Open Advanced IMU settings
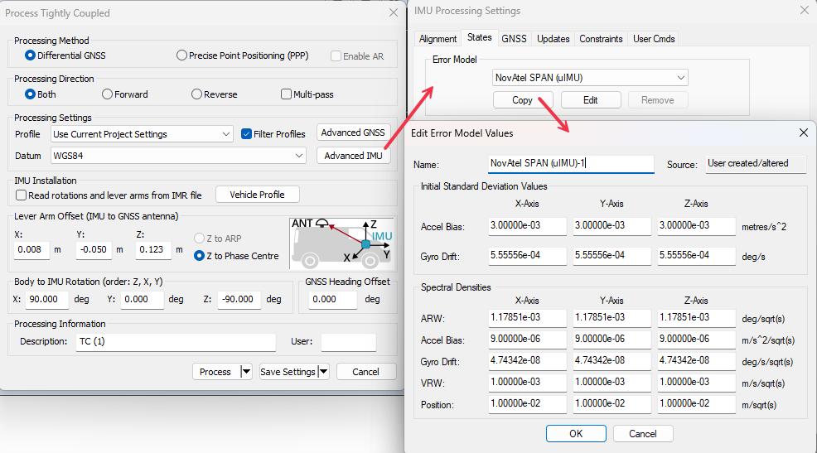817x453 pixels. coord(353,155)
